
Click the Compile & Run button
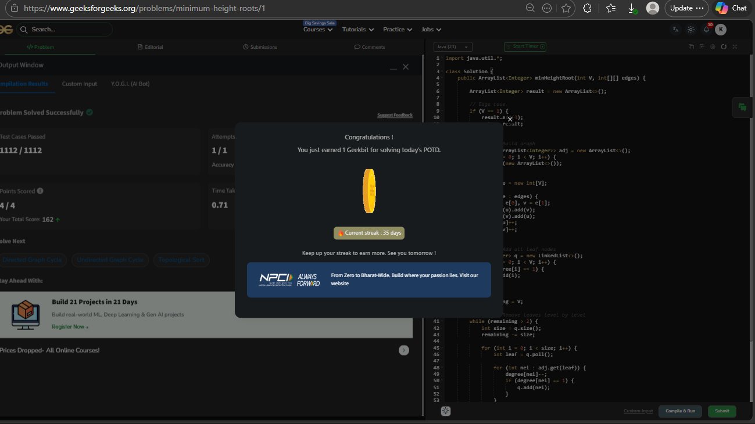[680, 411]
